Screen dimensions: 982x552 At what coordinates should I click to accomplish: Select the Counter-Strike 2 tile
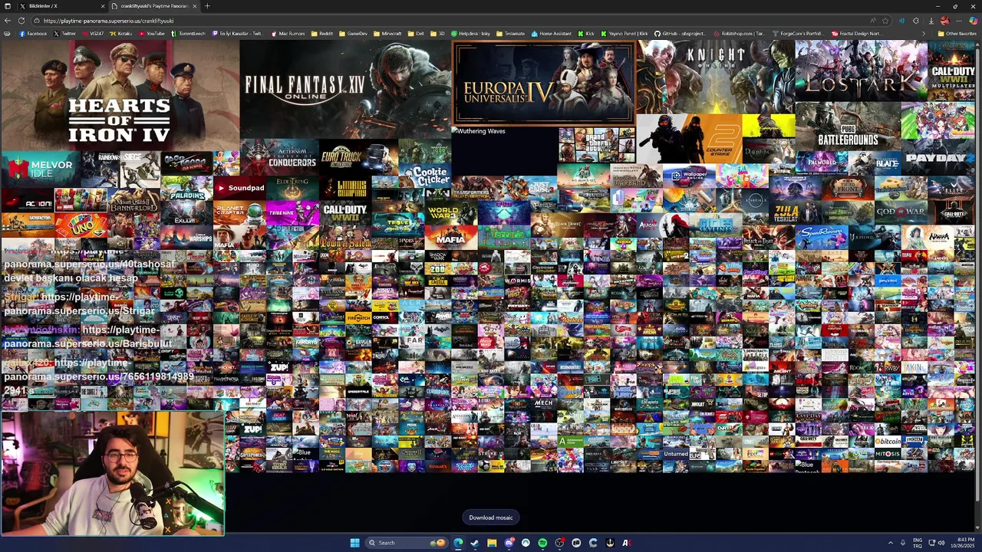[689, 139]
